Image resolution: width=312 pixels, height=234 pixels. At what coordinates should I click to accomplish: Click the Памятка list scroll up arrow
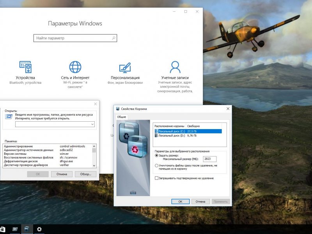pos(94,146)
